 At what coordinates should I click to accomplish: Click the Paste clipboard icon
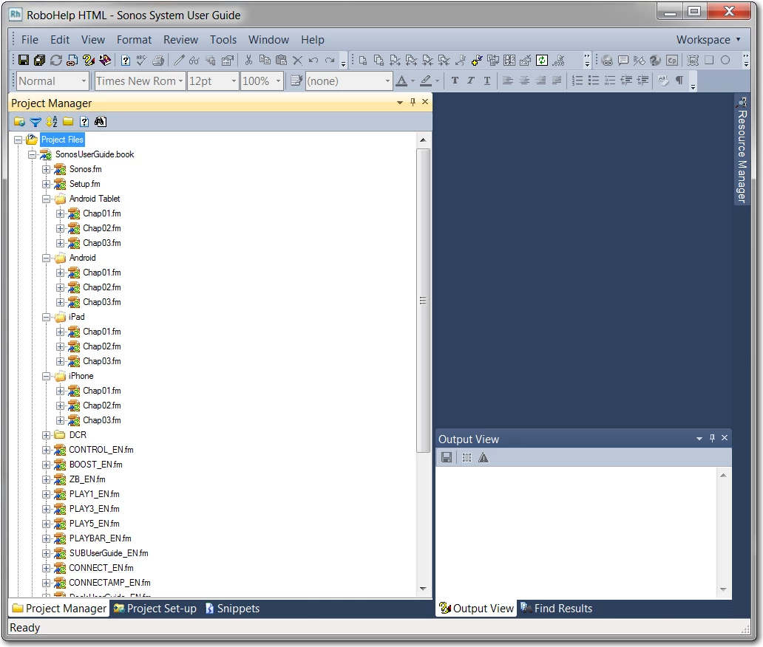coord(281,61)
